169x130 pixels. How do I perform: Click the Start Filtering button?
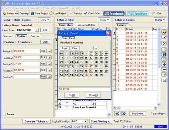(101, 121)
